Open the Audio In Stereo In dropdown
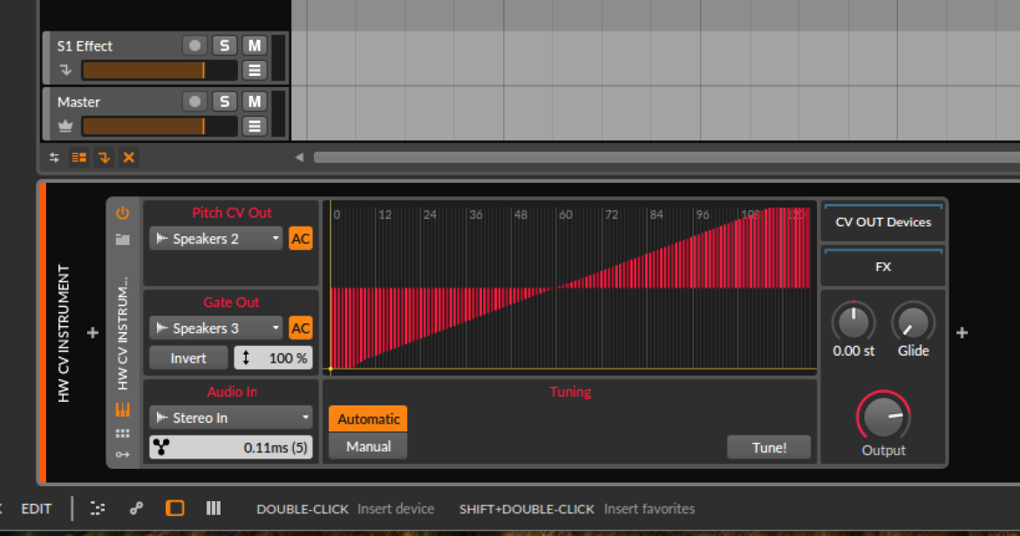Screen dimensions: 1020x536 pyautogui.click(x=231, y=418)
